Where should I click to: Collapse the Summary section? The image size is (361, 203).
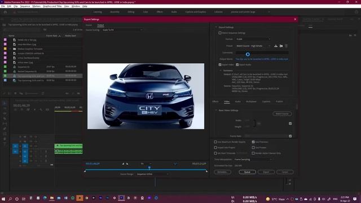[x=221, y=70]
